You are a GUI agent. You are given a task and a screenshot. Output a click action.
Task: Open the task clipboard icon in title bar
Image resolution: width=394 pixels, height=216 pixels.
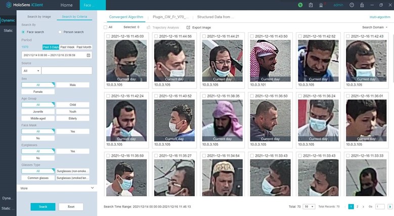pyautogui.click(x=311, y=5)
